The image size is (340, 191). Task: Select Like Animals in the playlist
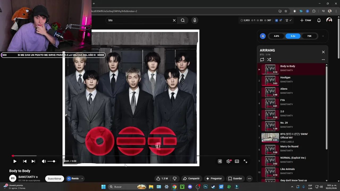click(x=291, y=172)
